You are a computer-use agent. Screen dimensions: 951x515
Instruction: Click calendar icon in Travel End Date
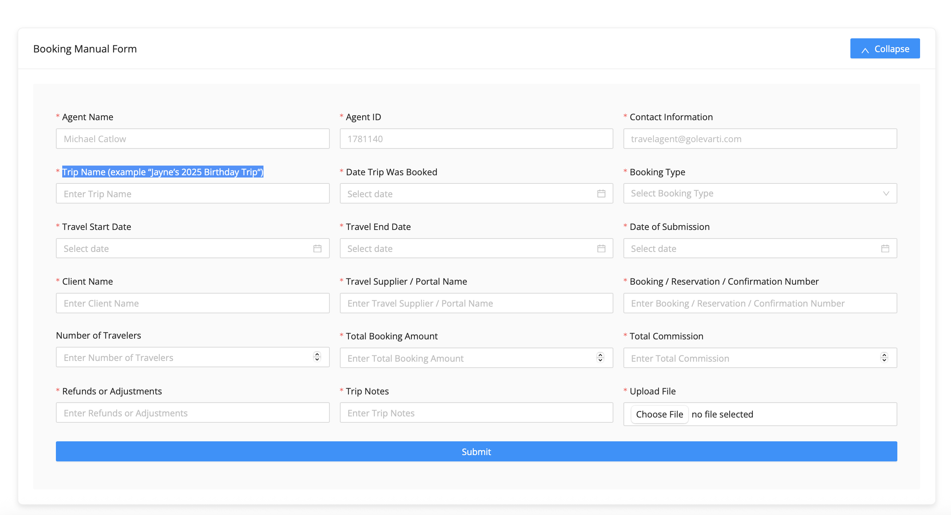[601, 249]
